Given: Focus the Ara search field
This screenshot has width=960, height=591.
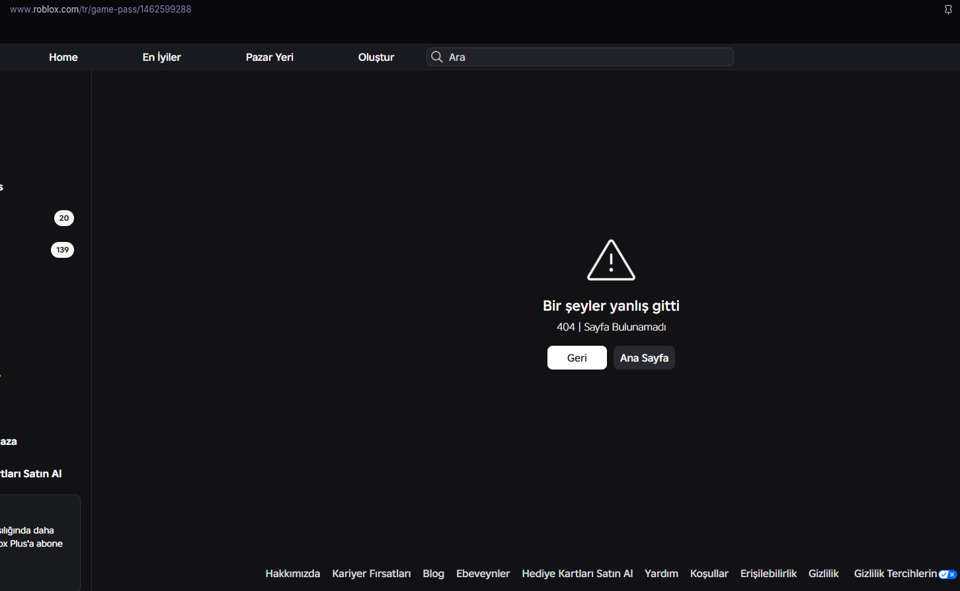Looking at the screenshot, I should 580,57.
